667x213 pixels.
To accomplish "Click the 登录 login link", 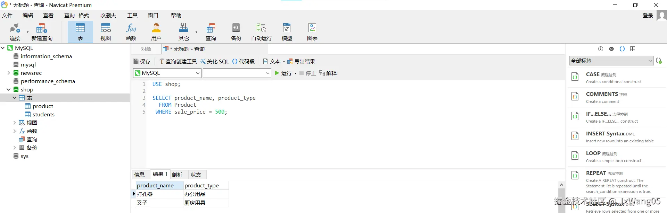I will [x=648, y=16].
